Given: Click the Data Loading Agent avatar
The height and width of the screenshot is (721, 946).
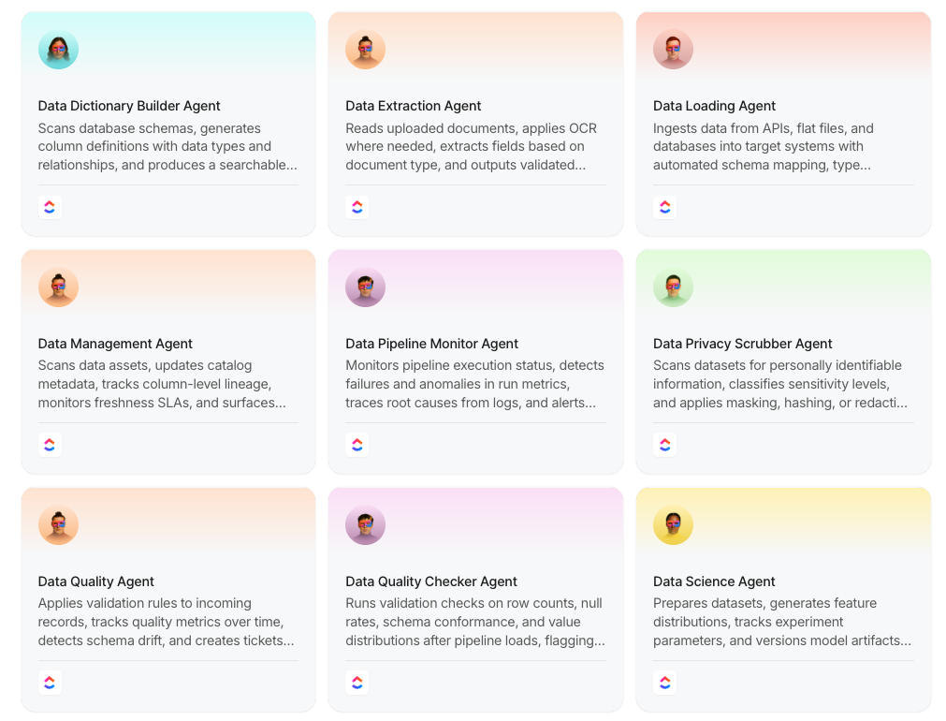Looking at the screenshot, I should point(673,50).
